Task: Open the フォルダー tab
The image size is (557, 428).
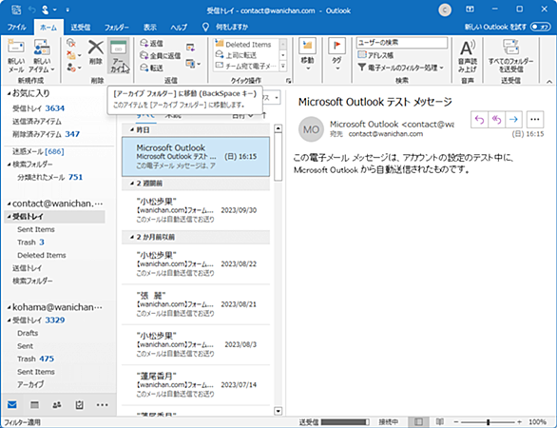Action: click(x=117, y=28)
